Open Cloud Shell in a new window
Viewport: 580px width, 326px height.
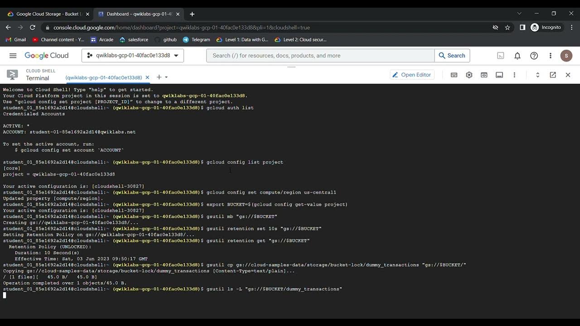[x=553, y=75]
